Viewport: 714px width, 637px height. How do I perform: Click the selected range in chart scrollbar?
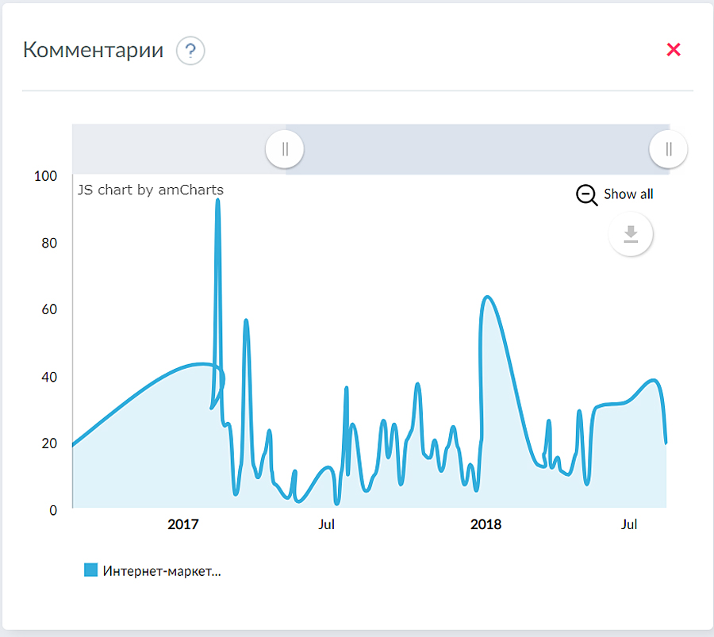[x=476, y=148]
